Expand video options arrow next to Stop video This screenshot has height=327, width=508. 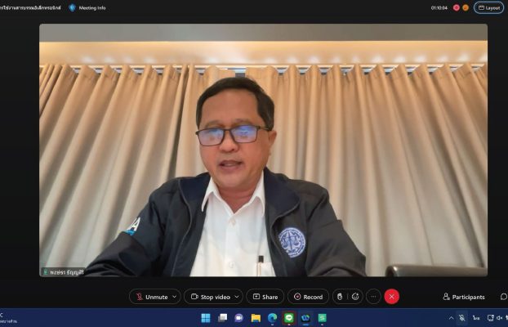(237, 297)
